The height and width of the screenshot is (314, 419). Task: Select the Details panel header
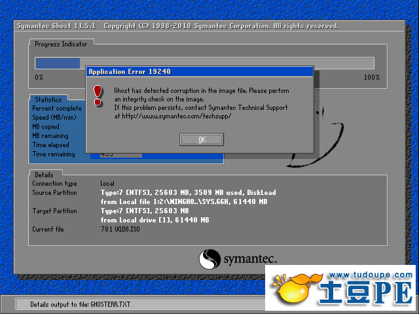tap(44, 175)
